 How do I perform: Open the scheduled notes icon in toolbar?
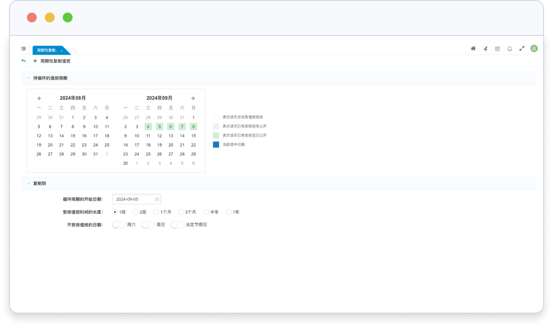coord(497,48)
